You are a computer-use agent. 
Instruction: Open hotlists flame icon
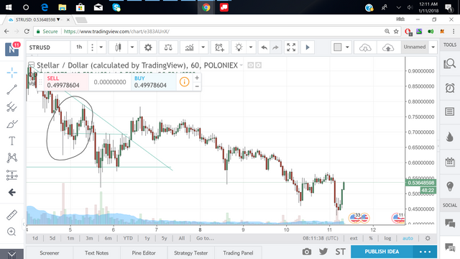pos(450,137)
